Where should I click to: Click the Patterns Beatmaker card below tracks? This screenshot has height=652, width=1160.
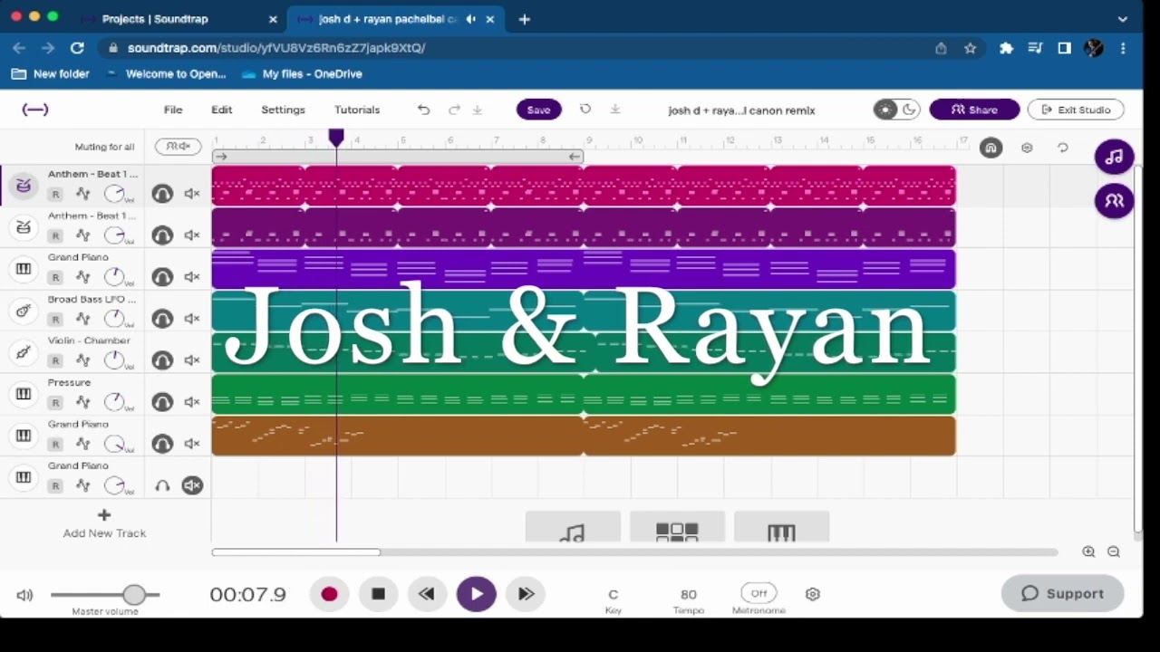pos(677,528)
